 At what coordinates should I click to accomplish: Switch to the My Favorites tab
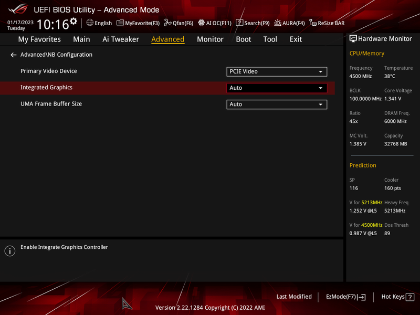tap(39, 39)
